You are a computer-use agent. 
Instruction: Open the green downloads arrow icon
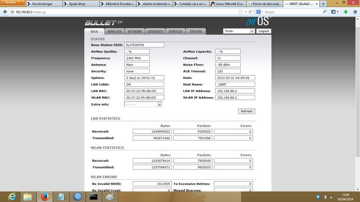(x=346, y=12)
